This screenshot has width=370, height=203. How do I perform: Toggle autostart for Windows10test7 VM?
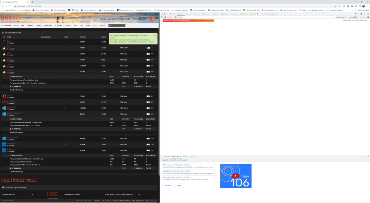point(148,138)
